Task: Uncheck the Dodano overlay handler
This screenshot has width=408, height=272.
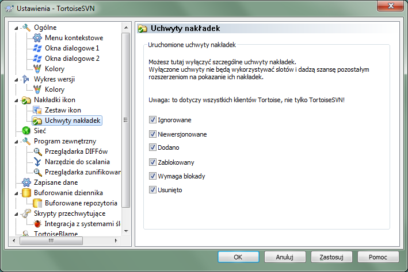Action: (152, 147)
